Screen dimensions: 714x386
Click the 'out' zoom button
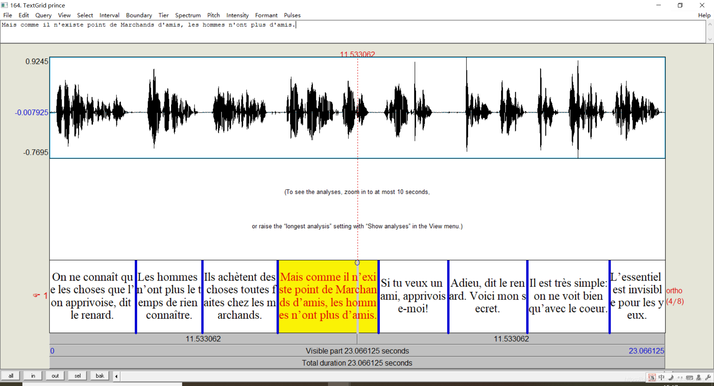pos(55,376)
